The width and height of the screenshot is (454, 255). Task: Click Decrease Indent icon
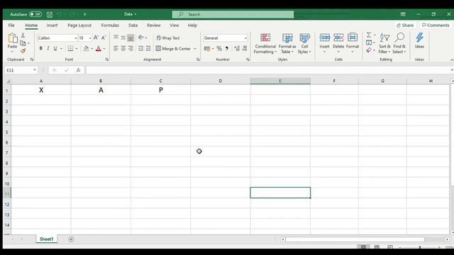140,49
